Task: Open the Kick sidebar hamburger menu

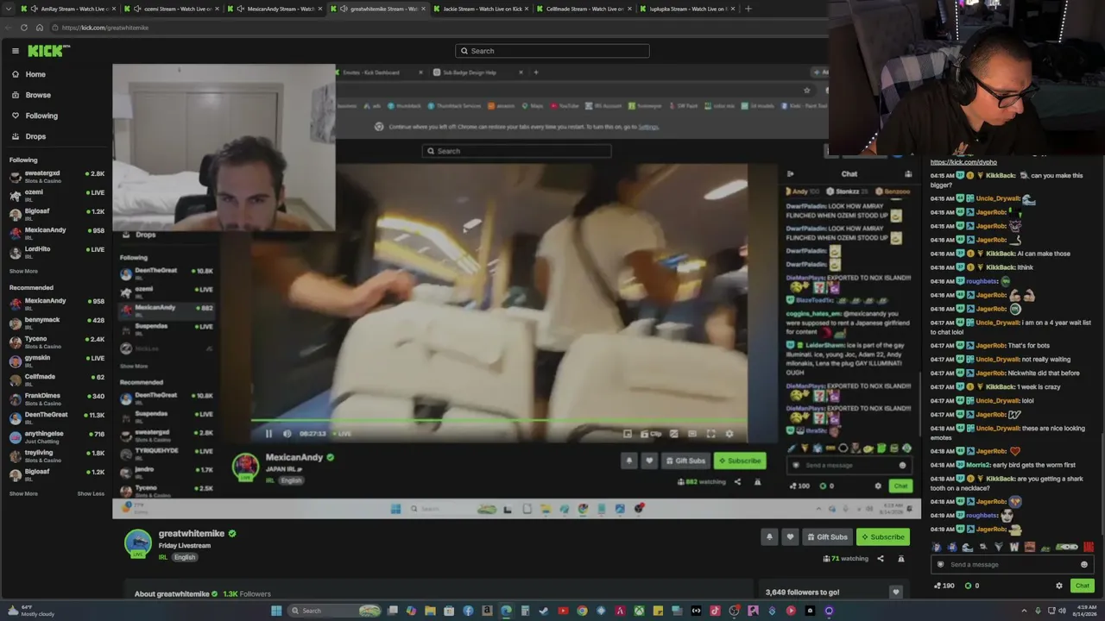Action: (15, 51)
